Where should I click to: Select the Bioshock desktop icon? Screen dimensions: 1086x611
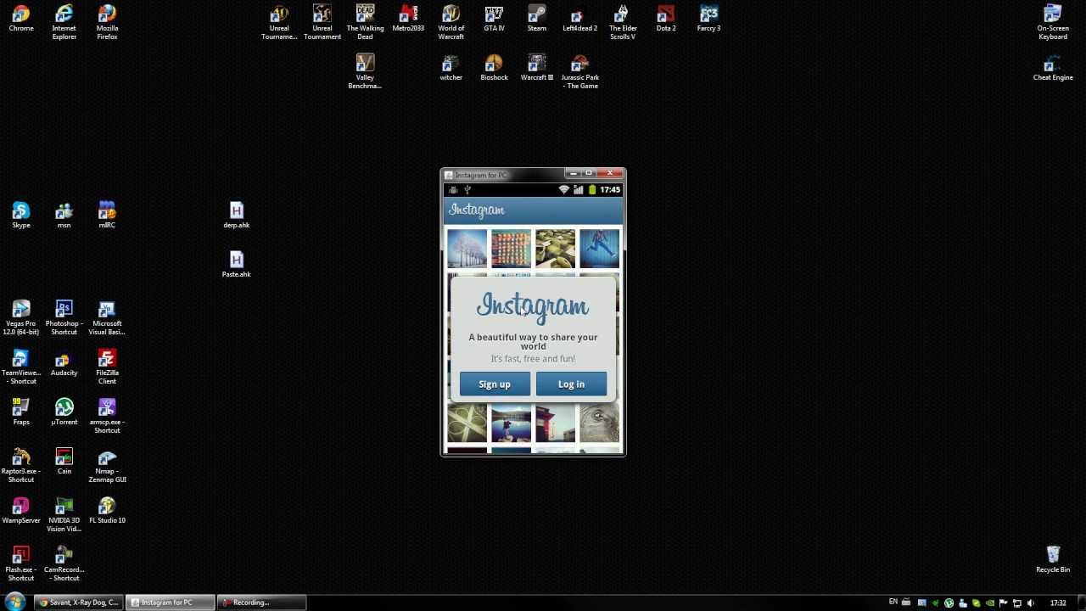(494, 68)
